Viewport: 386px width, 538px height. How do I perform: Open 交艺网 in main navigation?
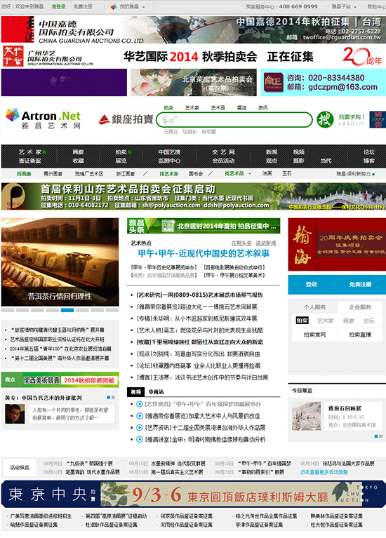tap(223, 152)
